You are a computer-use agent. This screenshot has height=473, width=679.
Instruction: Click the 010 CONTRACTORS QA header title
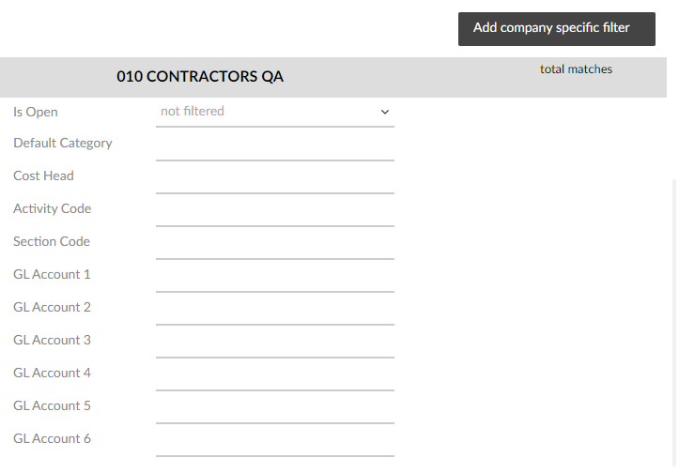tap(200, 77)
